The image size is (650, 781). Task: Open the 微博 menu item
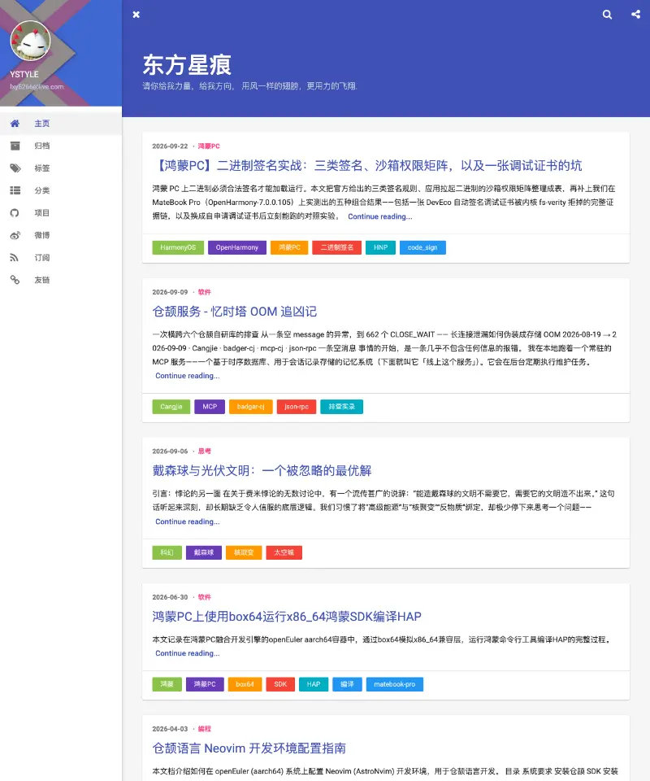[x=61, y=235]
